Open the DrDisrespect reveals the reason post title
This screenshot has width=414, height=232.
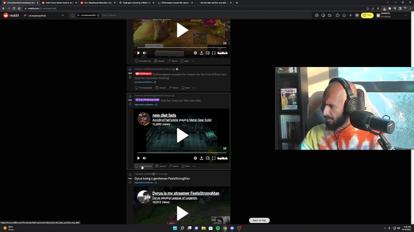181,76
